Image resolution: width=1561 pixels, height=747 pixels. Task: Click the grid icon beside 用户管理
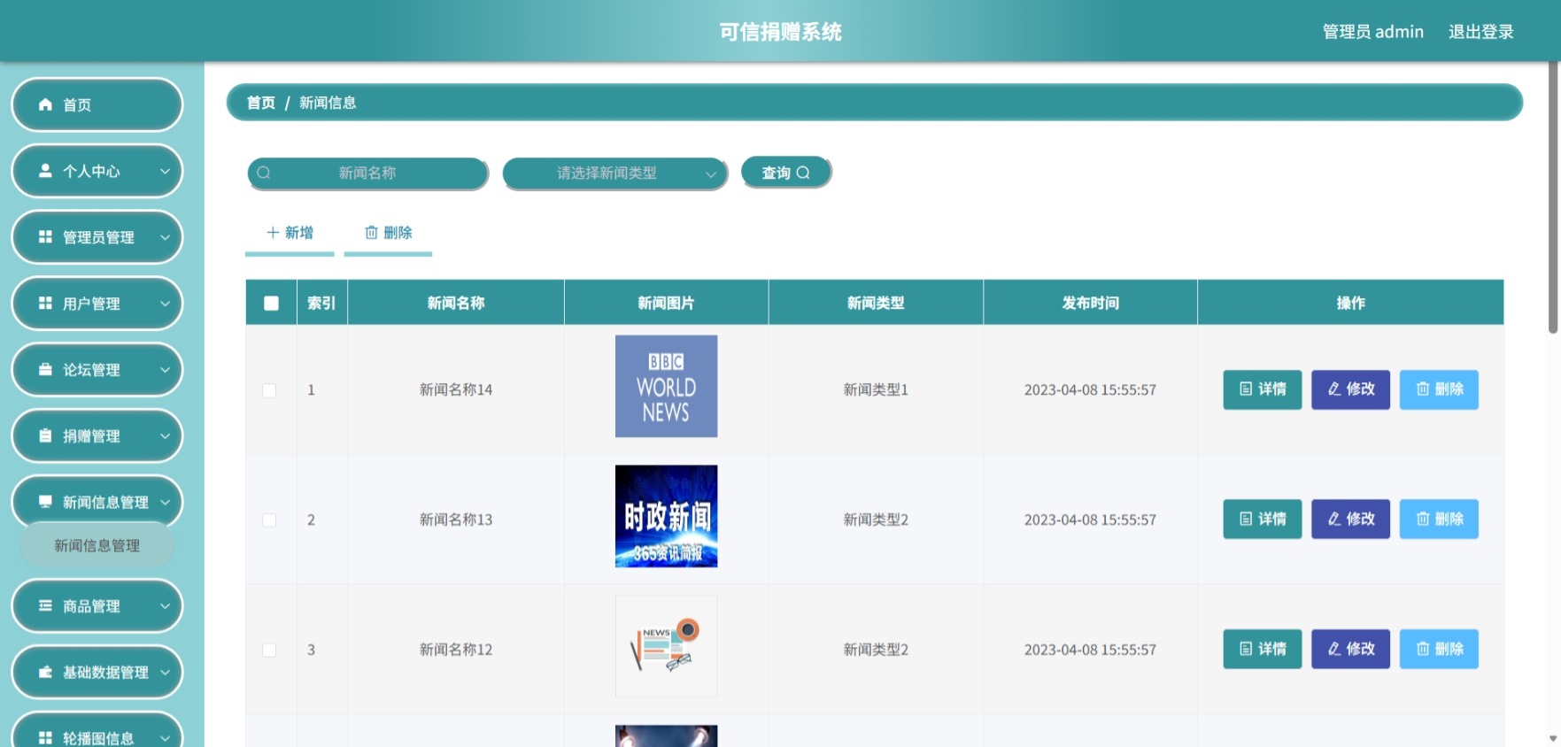pyautogui.click(x=45, y=304)
